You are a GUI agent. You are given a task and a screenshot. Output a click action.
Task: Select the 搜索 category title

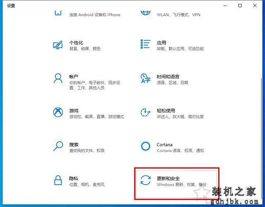click(74, 145)
